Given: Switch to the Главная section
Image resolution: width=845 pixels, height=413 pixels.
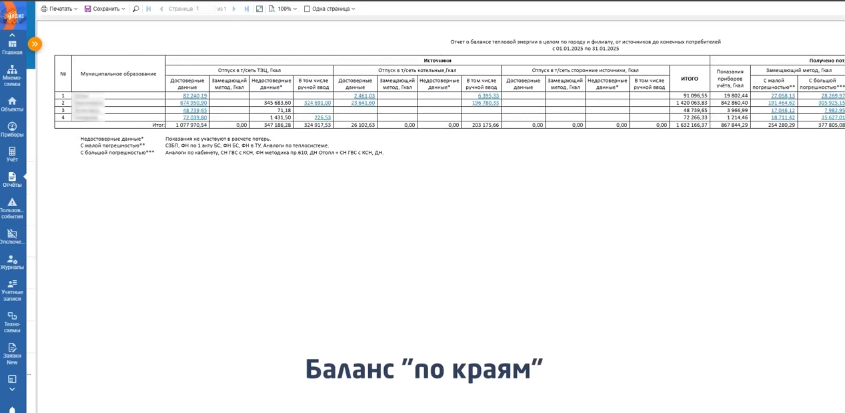Looking at the screenshot, I should click(x=12, y=47).
